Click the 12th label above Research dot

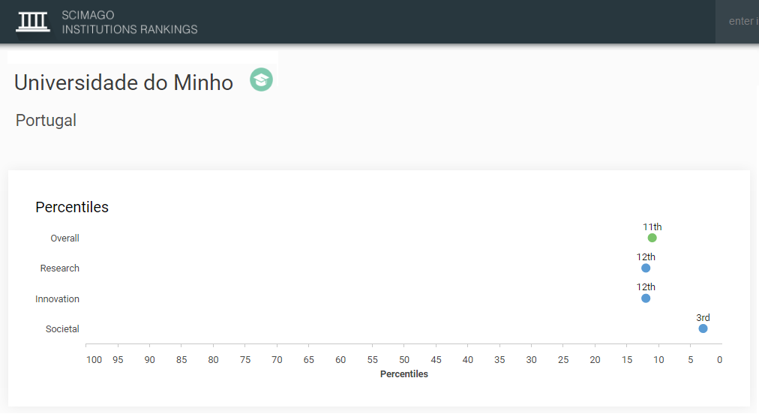click(646, 257)
